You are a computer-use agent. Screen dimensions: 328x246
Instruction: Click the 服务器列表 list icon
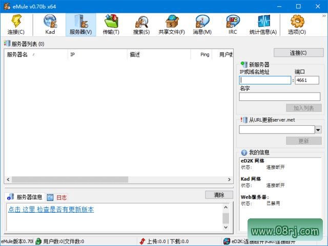point(7,43)
